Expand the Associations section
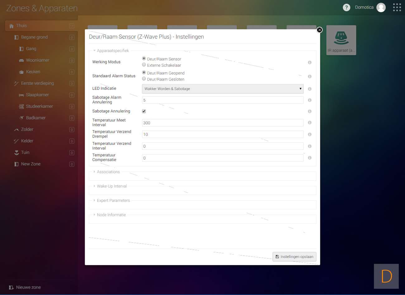The image size is (405, 295). [x=108, y=172]
